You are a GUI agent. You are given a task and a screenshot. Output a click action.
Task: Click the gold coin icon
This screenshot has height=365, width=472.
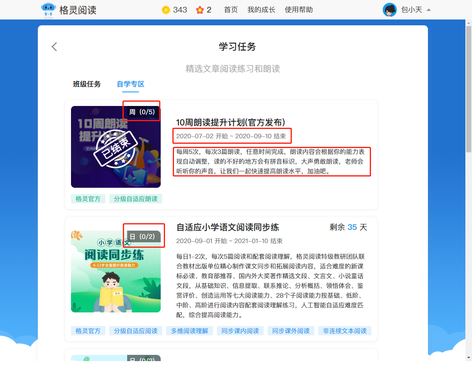click(166, 10)
